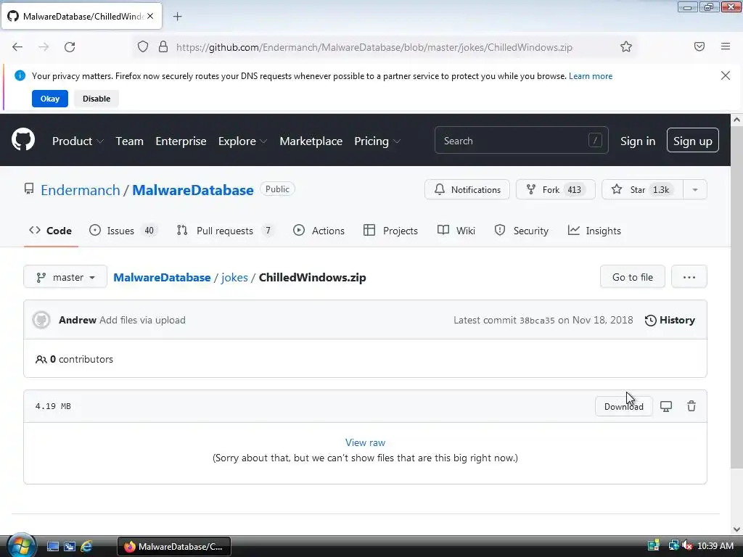Screen dimensions: 743x557
Task: Click the muted volume tray icon
Action: click(x=687, y=546)
